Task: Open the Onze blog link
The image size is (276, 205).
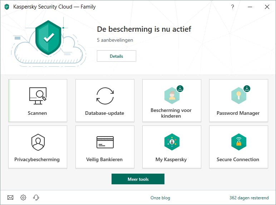Action: [x=160, y=198]
